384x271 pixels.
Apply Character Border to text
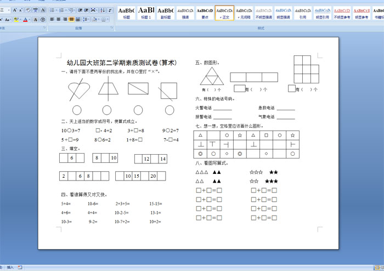[43, 10]
